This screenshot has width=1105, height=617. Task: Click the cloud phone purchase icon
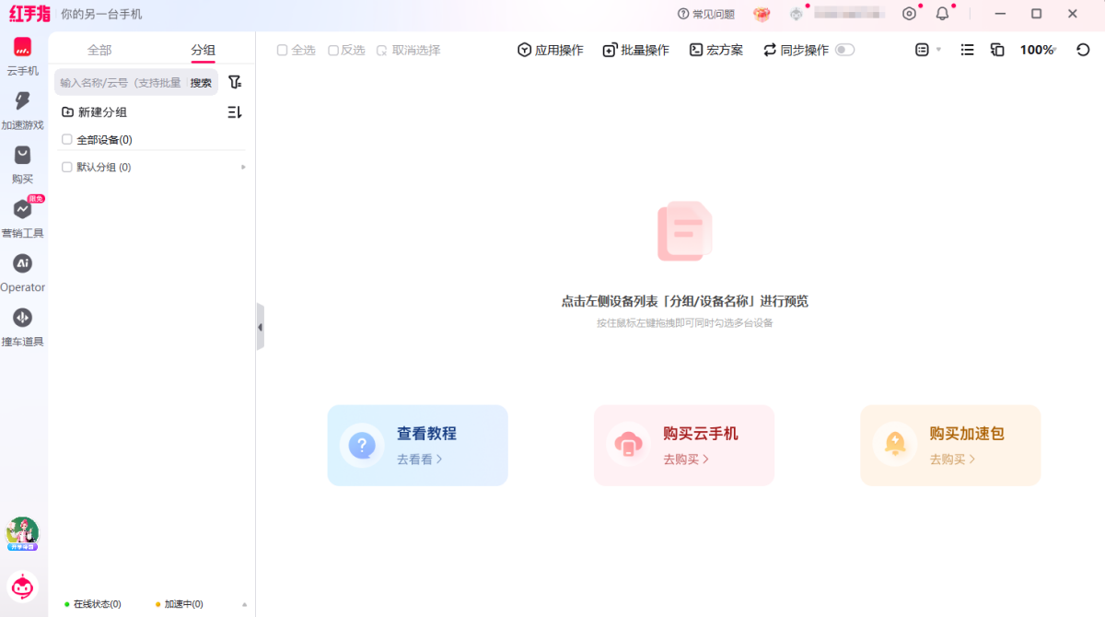coord(628,446)
